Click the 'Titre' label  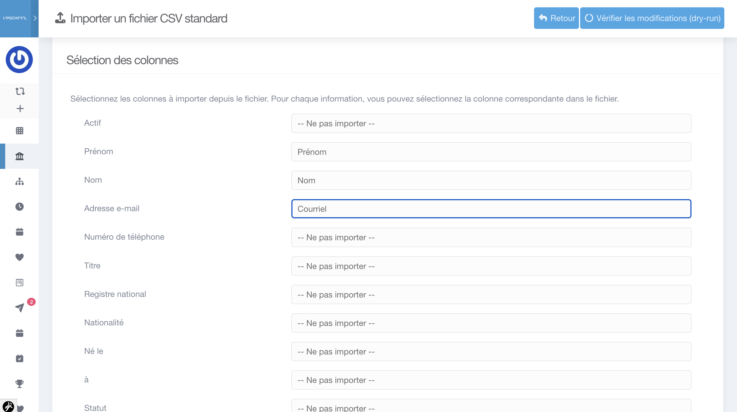(x=92, y=266)
